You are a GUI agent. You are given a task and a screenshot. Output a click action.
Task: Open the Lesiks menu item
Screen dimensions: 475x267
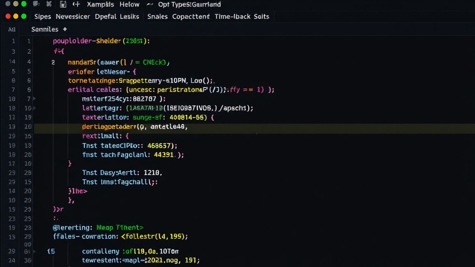point(129,17)
